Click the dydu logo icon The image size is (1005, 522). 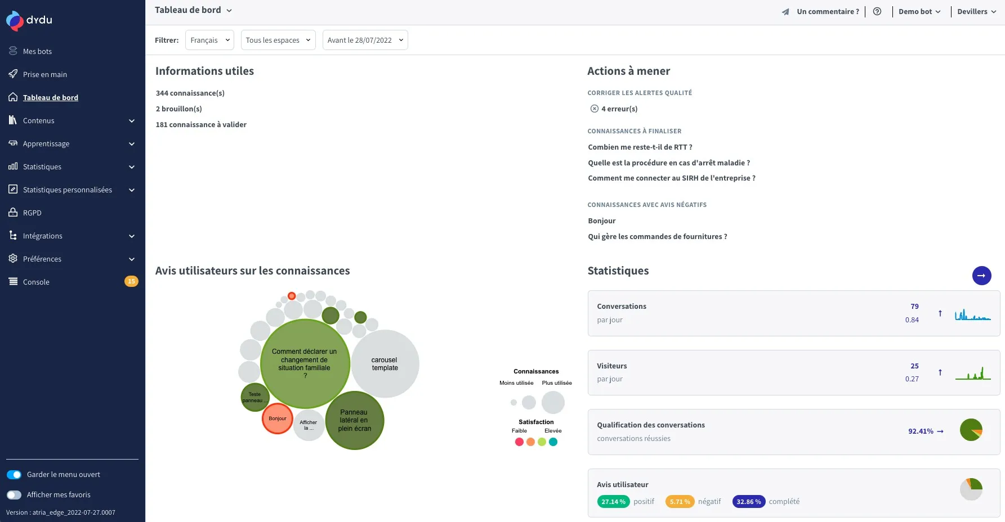click(x=15, y=21)
